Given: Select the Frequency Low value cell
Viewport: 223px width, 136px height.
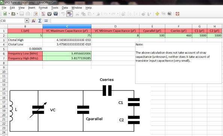Looking at the screenshot, I should pyautogui.click(x=67, y=53).
